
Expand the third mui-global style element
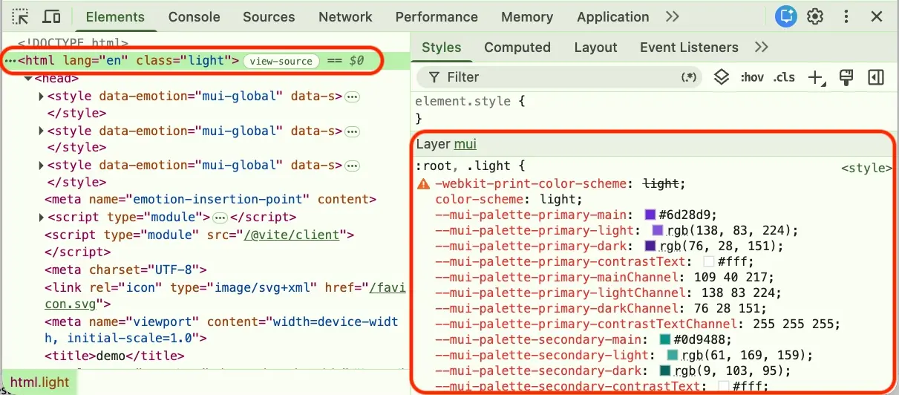click(42, 165)
